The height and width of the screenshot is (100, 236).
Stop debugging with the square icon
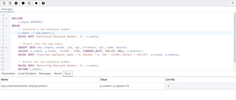pyautogui.click(x=36, y=3)
